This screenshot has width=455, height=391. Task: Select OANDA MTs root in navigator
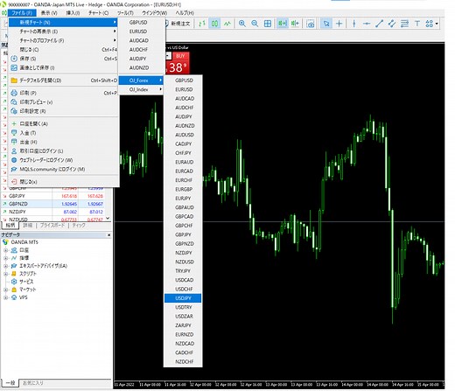(x=24, y=242)
